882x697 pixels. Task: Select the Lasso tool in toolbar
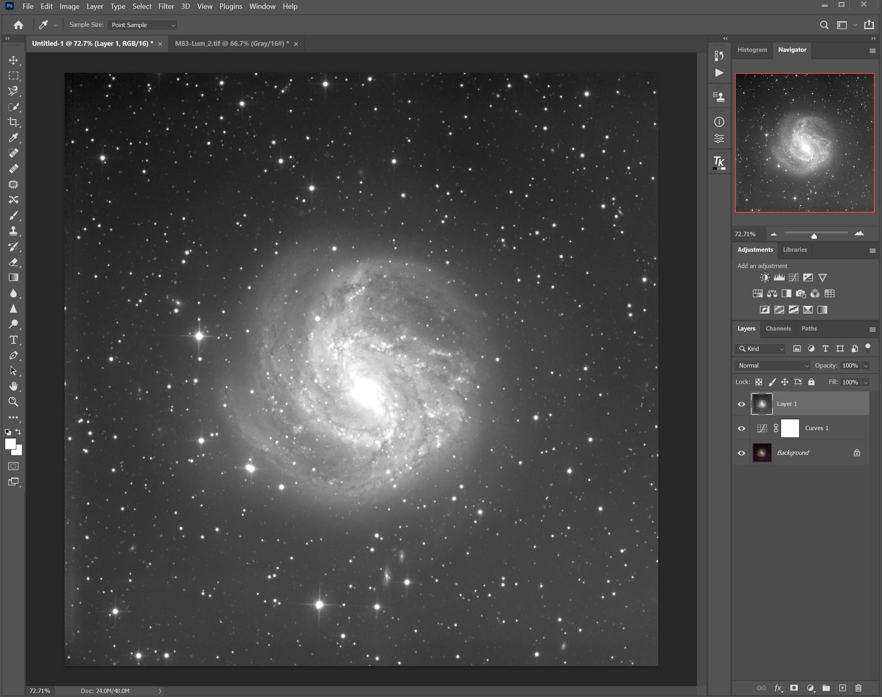pyautogui.click(x=14, y=91)
